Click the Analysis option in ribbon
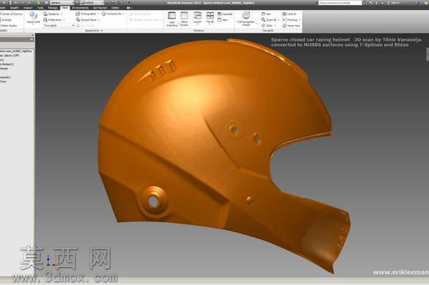The height and width of the screenshot is (285, 429). pyautogui.click(x=6, y=20)
